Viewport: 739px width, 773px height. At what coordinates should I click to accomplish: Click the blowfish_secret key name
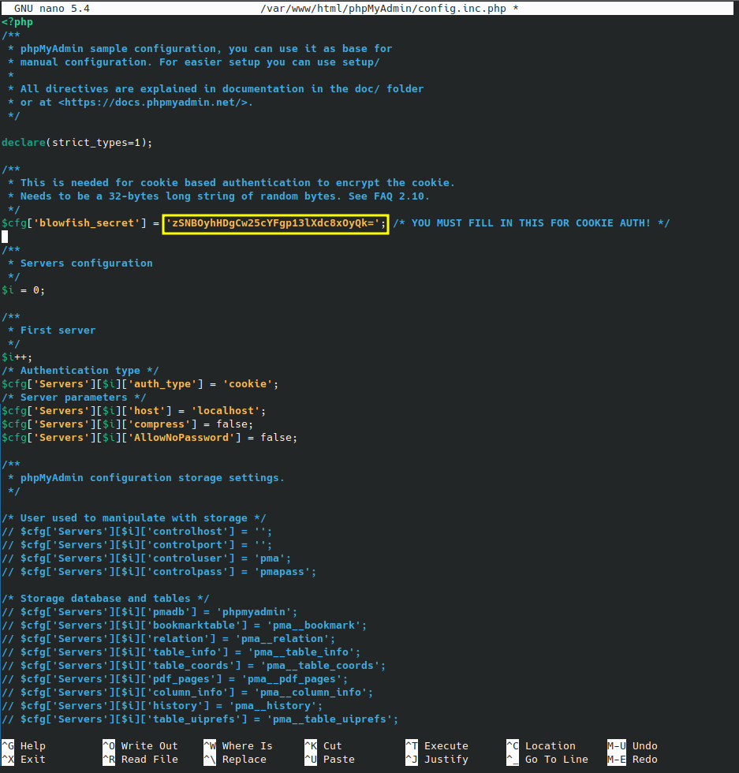[x=86, y=222]
